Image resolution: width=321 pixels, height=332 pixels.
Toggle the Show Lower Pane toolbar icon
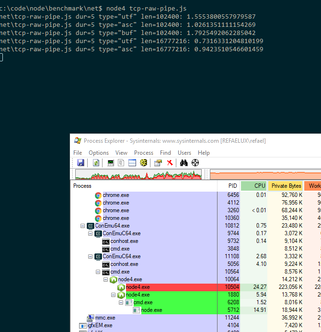click(x=132, y=163)
